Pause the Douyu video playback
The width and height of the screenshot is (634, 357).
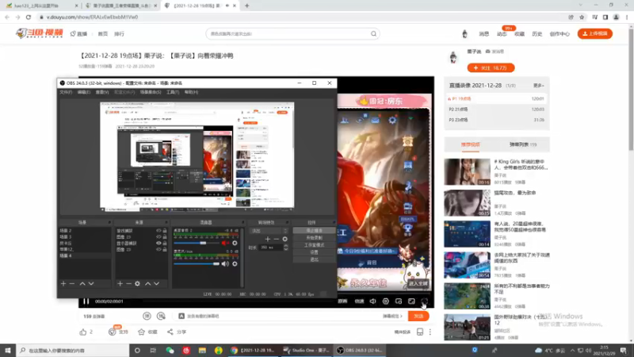tap(86, 301)
